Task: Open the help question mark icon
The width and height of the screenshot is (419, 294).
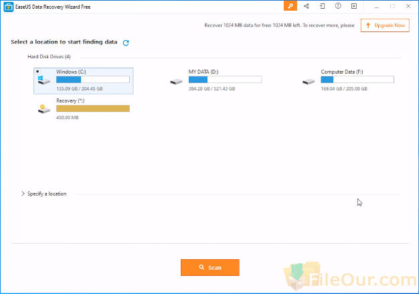Action: 338,6
